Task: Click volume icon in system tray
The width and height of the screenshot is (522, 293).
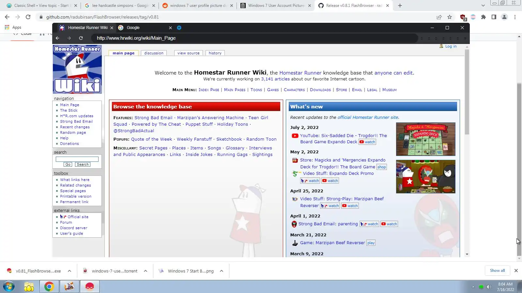Action: pos(489,287)
